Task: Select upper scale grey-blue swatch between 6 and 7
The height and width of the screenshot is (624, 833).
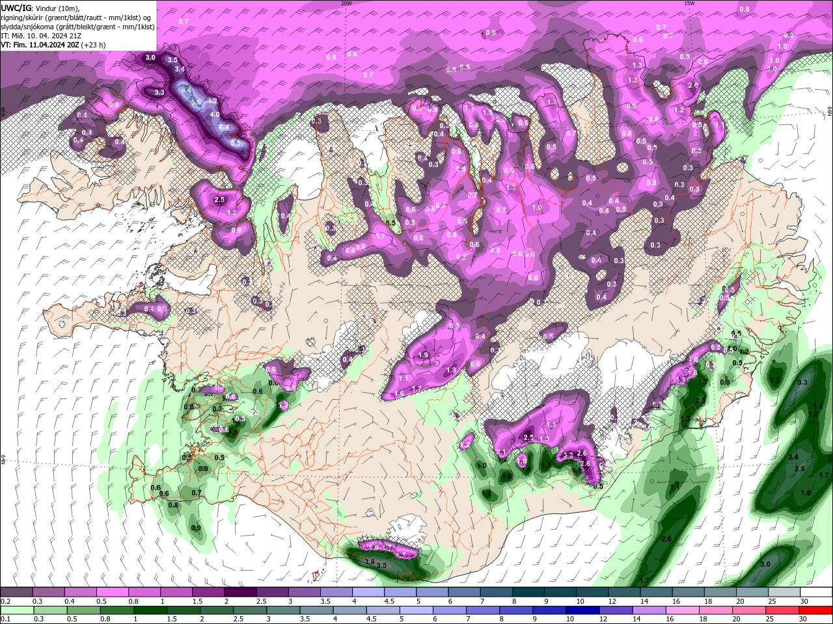Action: point(465,592)
